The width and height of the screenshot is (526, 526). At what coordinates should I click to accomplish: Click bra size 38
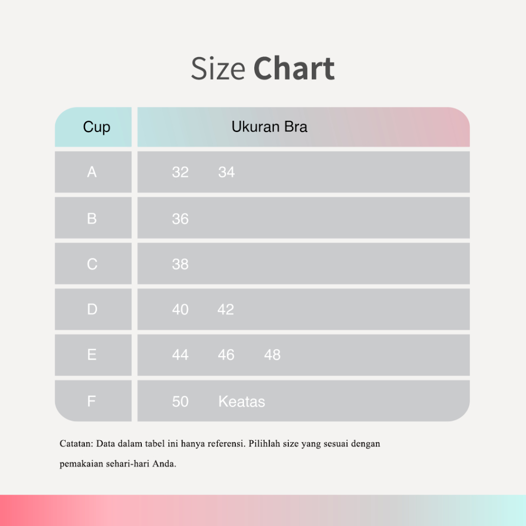pyautogui.click(x=180, y=265)
